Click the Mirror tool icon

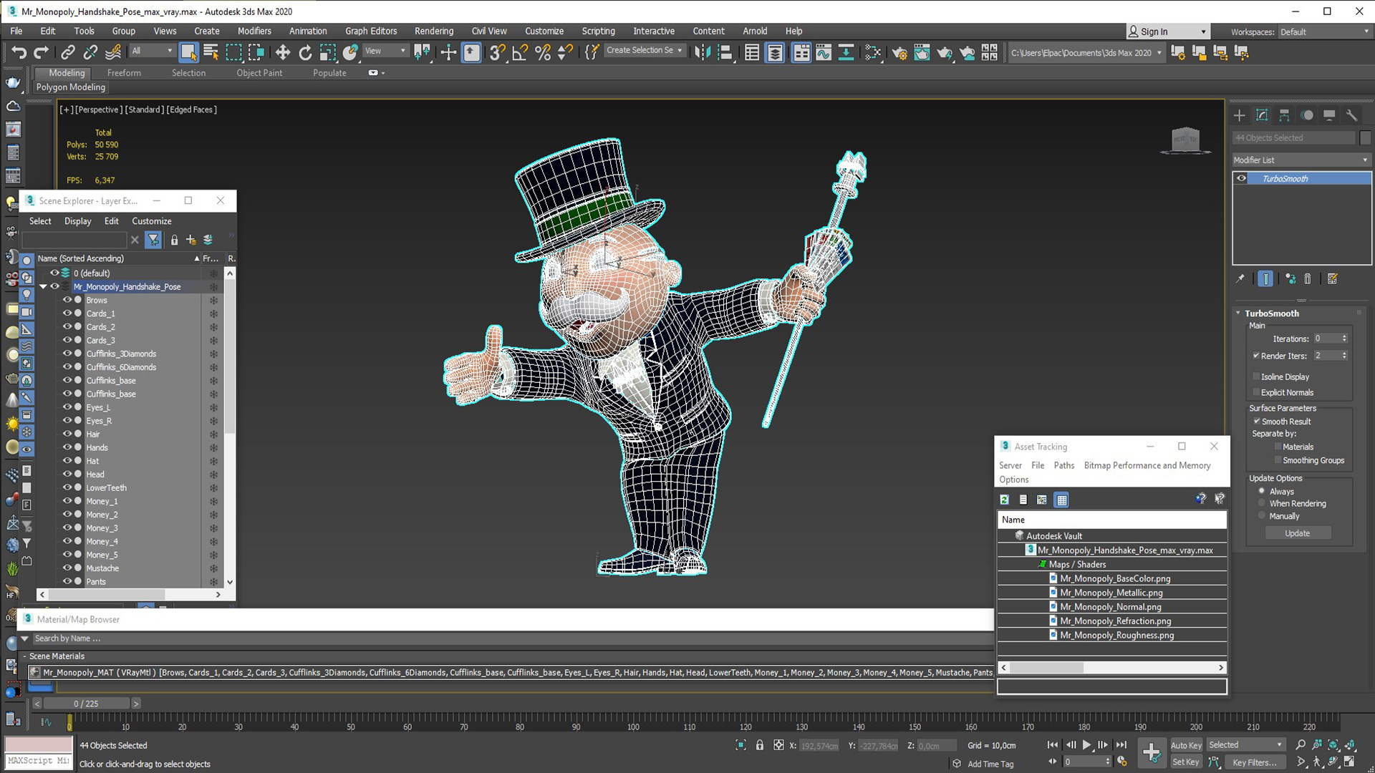coord(703,52)
